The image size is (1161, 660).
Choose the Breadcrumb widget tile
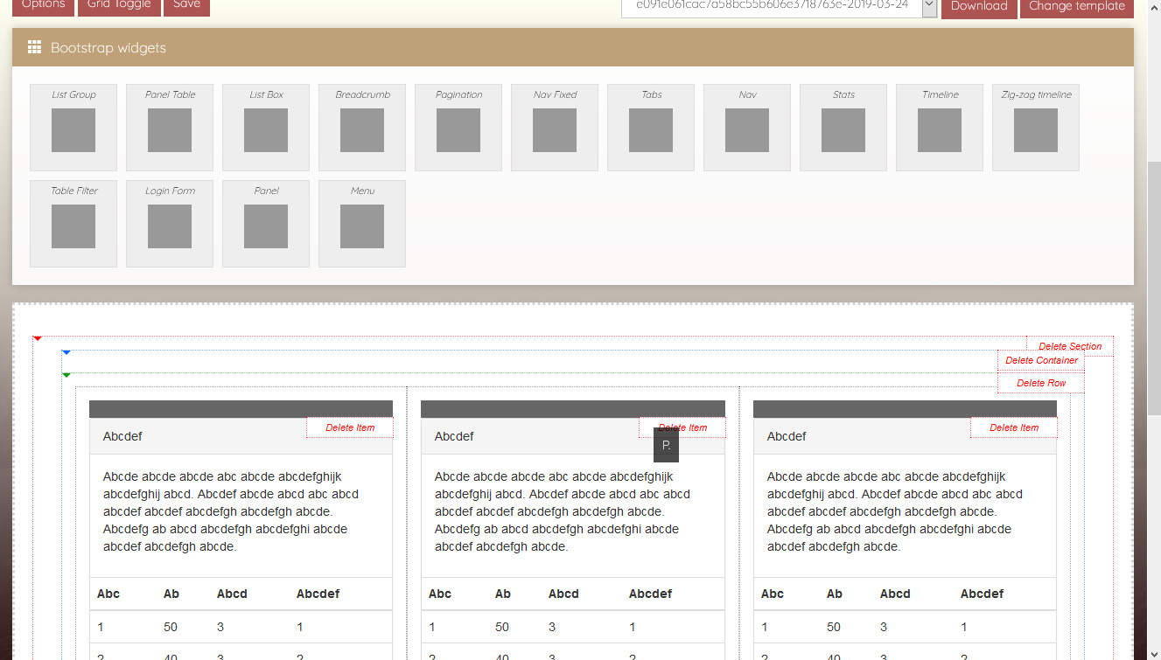362,128
